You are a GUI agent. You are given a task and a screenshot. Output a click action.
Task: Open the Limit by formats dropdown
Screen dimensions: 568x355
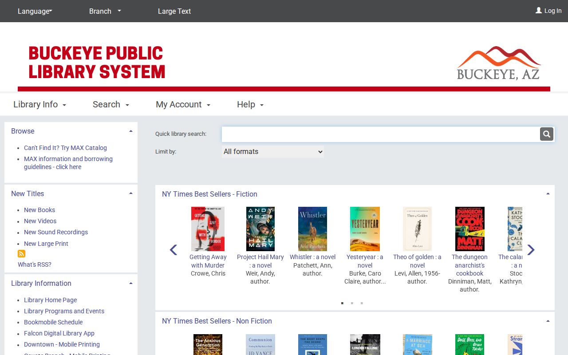(273, 152)
